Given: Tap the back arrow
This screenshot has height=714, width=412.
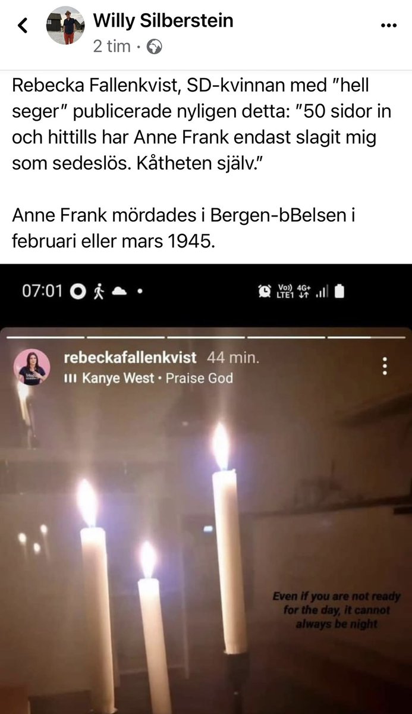Looking at the screenshot, I should pos(23,26).
